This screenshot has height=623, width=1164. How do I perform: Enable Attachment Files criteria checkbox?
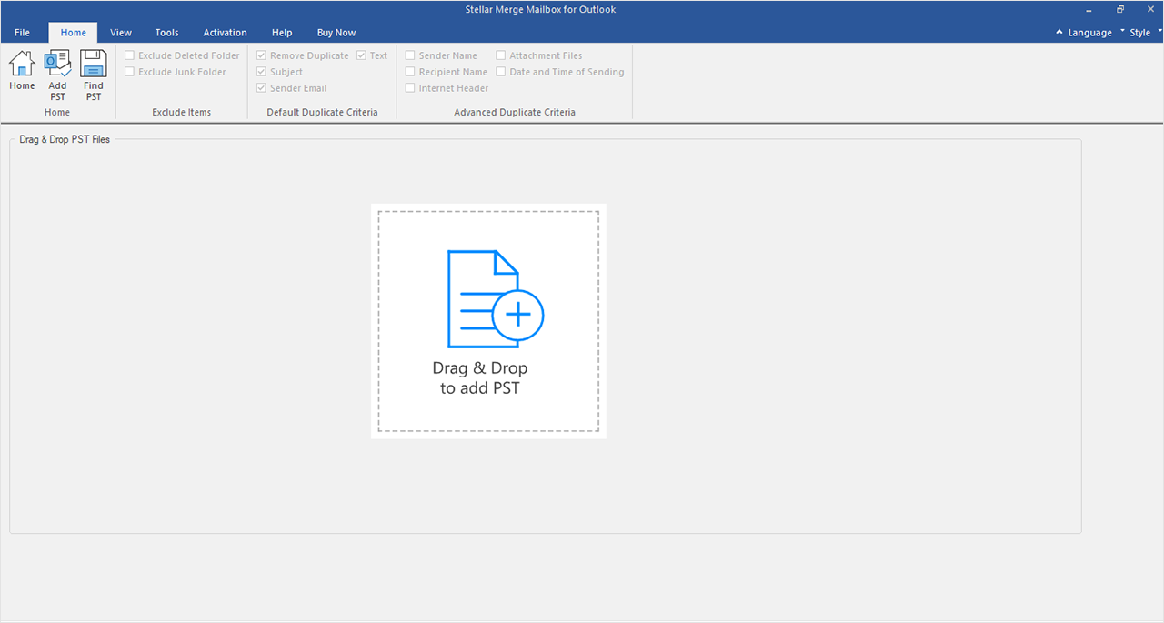(501, 55)
